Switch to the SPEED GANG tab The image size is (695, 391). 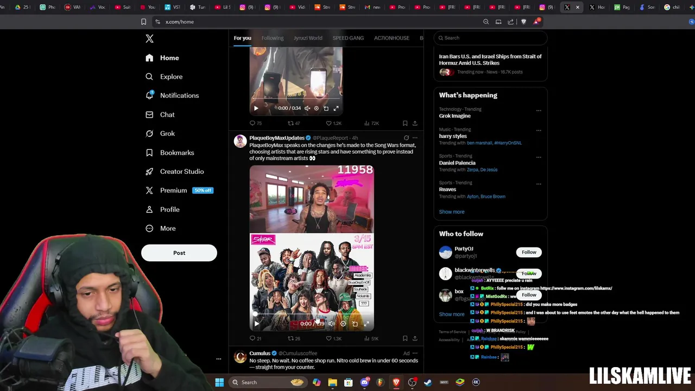(348, 38)
